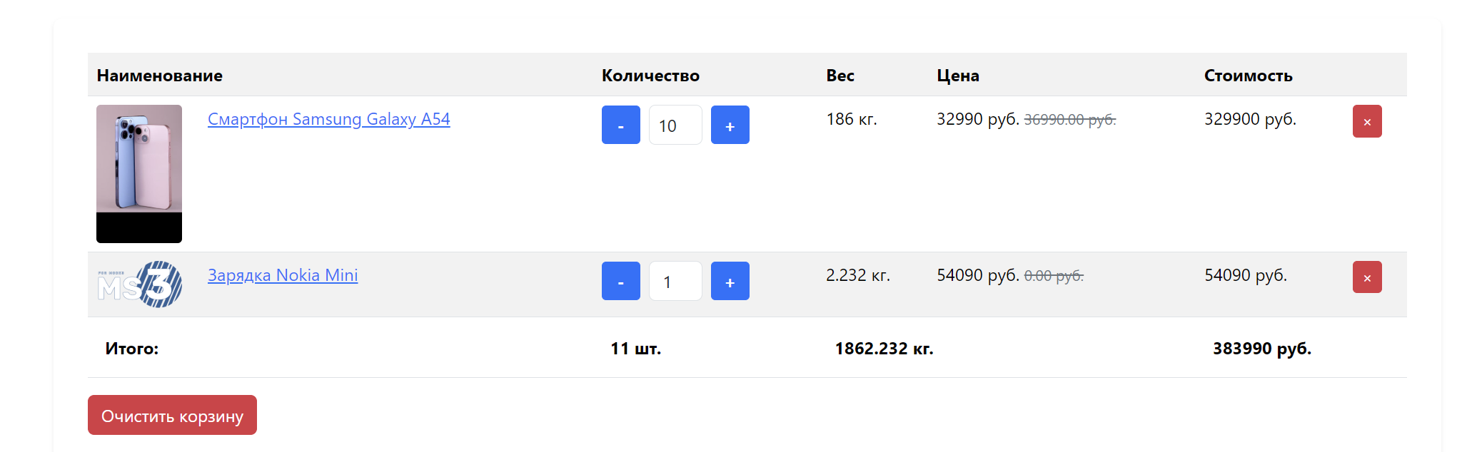
Task: Decrease Зарядка Nokia Mini quantity with minus
Action: tap(620, 281)
